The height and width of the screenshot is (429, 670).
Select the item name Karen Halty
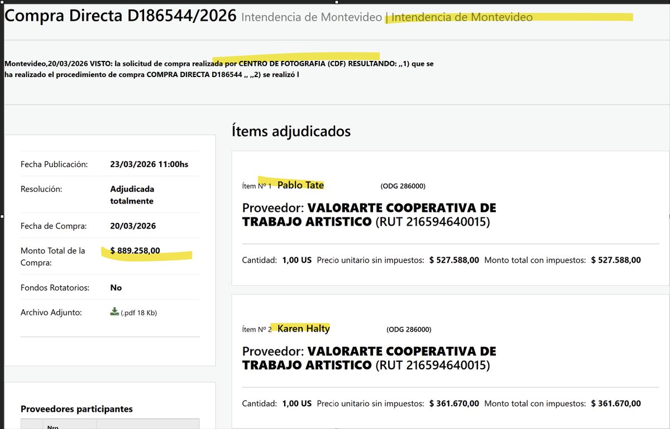point(304,328)
